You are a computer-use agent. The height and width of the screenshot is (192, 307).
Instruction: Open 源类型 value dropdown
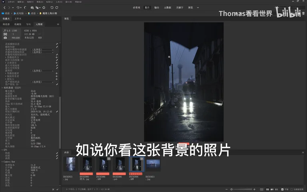tap(42, 71)
